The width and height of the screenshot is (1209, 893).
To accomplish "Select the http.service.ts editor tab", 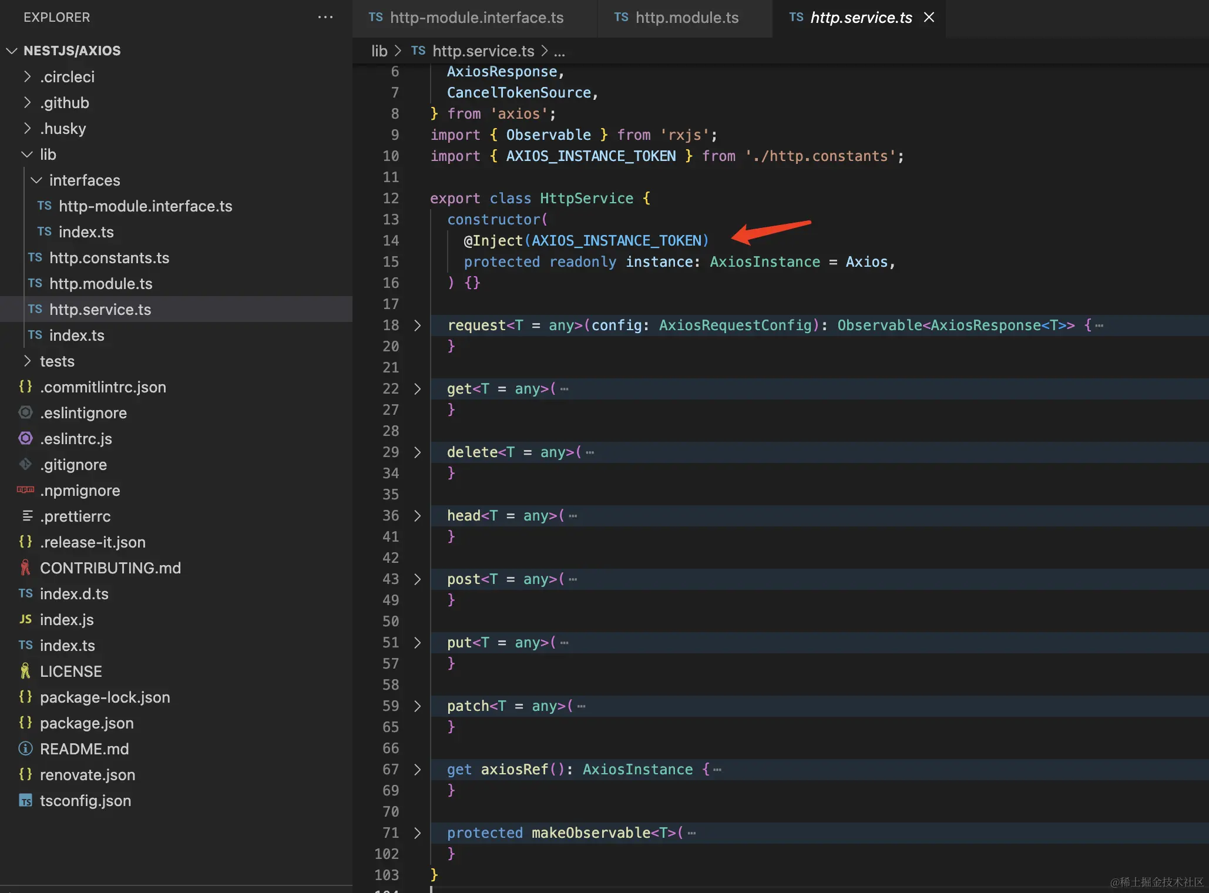I will 859,18.
